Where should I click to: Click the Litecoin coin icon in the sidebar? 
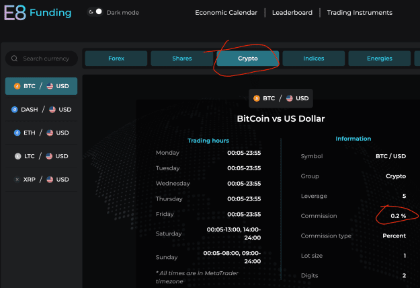click(17, 156)
